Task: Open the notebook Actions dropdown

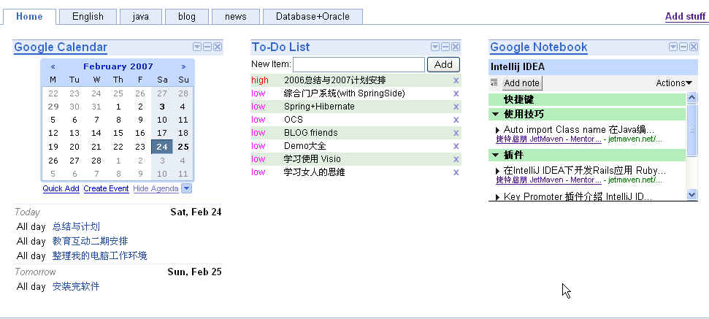Action: (x=674, y=82)
